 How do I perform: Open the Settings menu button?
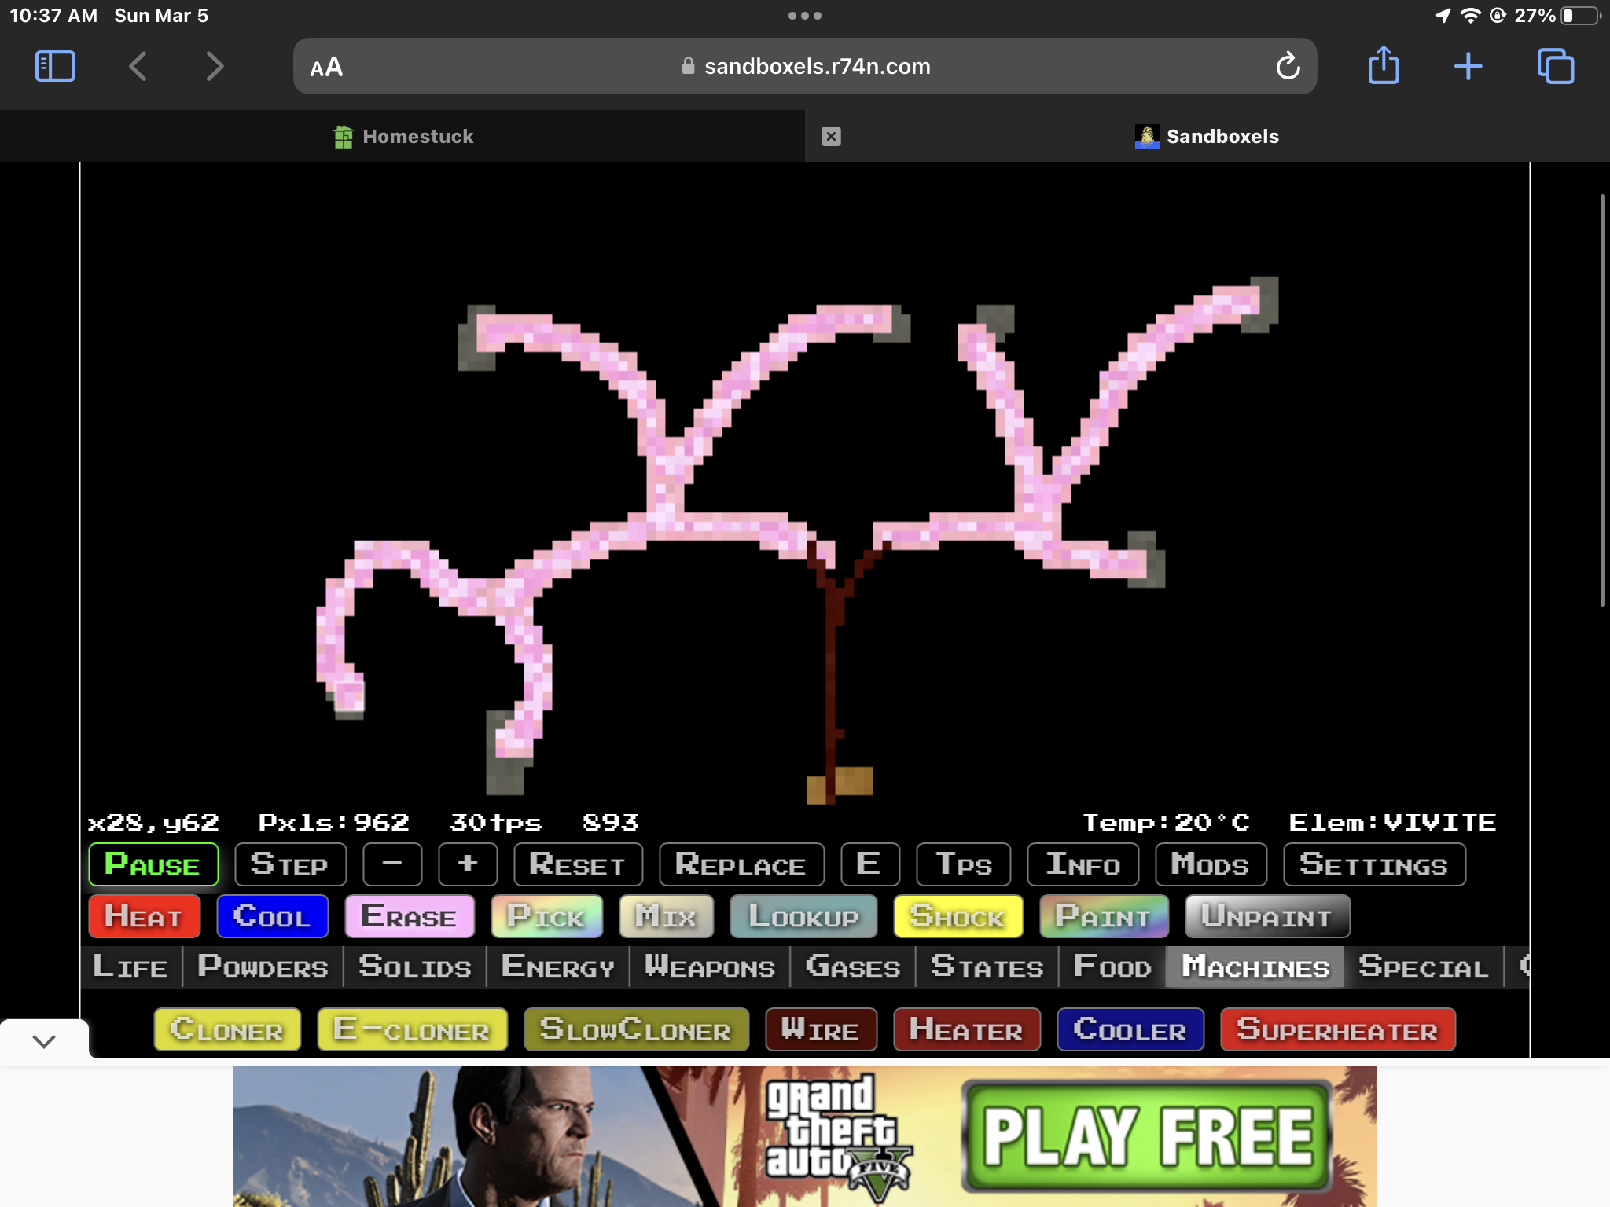1373,864
